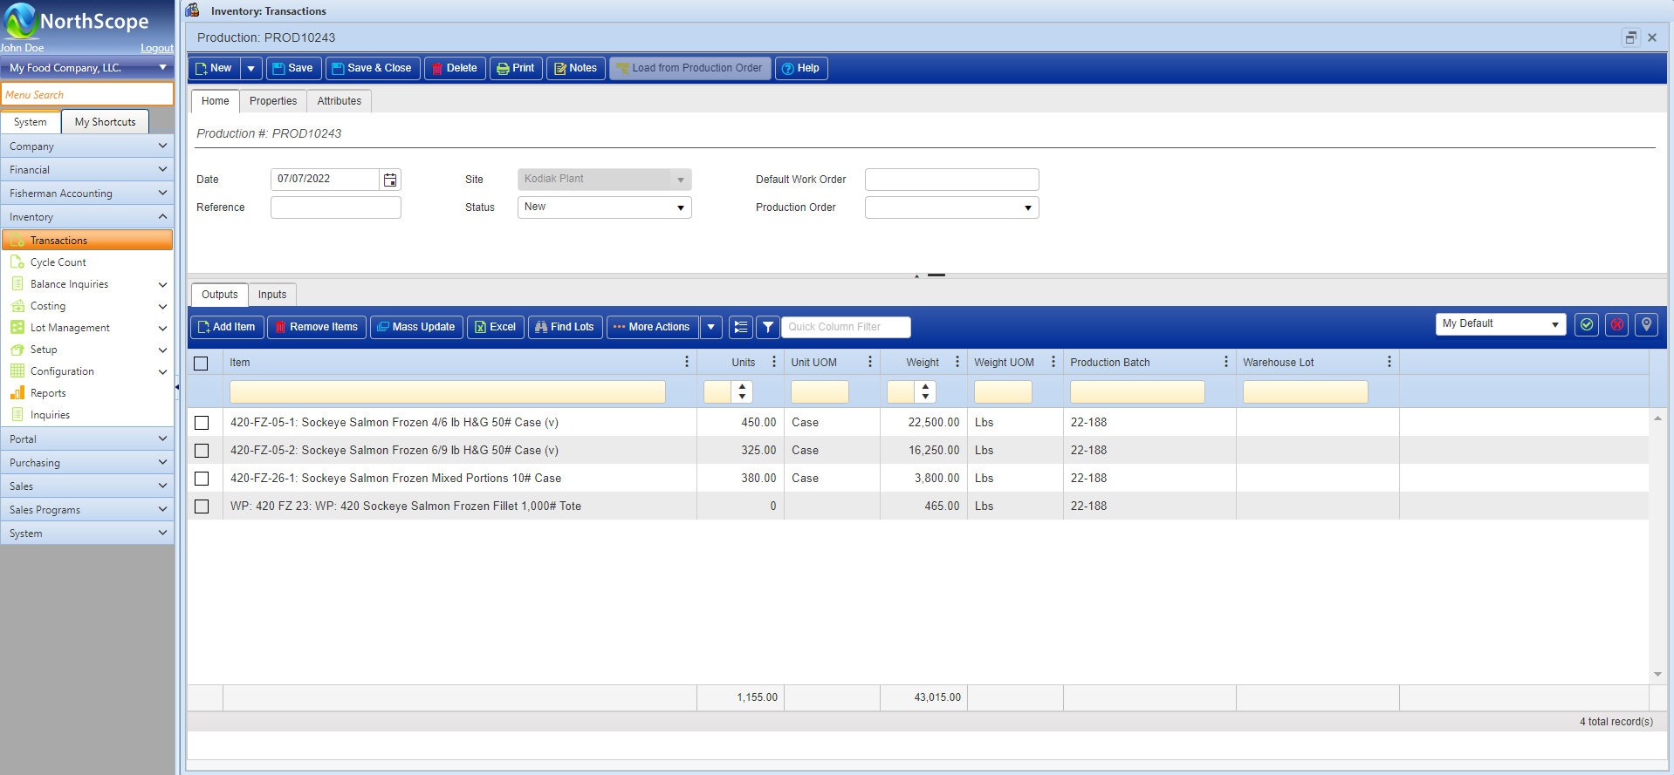The width and height of the screenshot is (1674, 775).
Task: Click the Save & Close button
Action: click(x=372, y=68)
